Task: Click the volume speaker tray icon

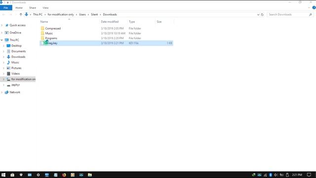Action: (276, 175)
